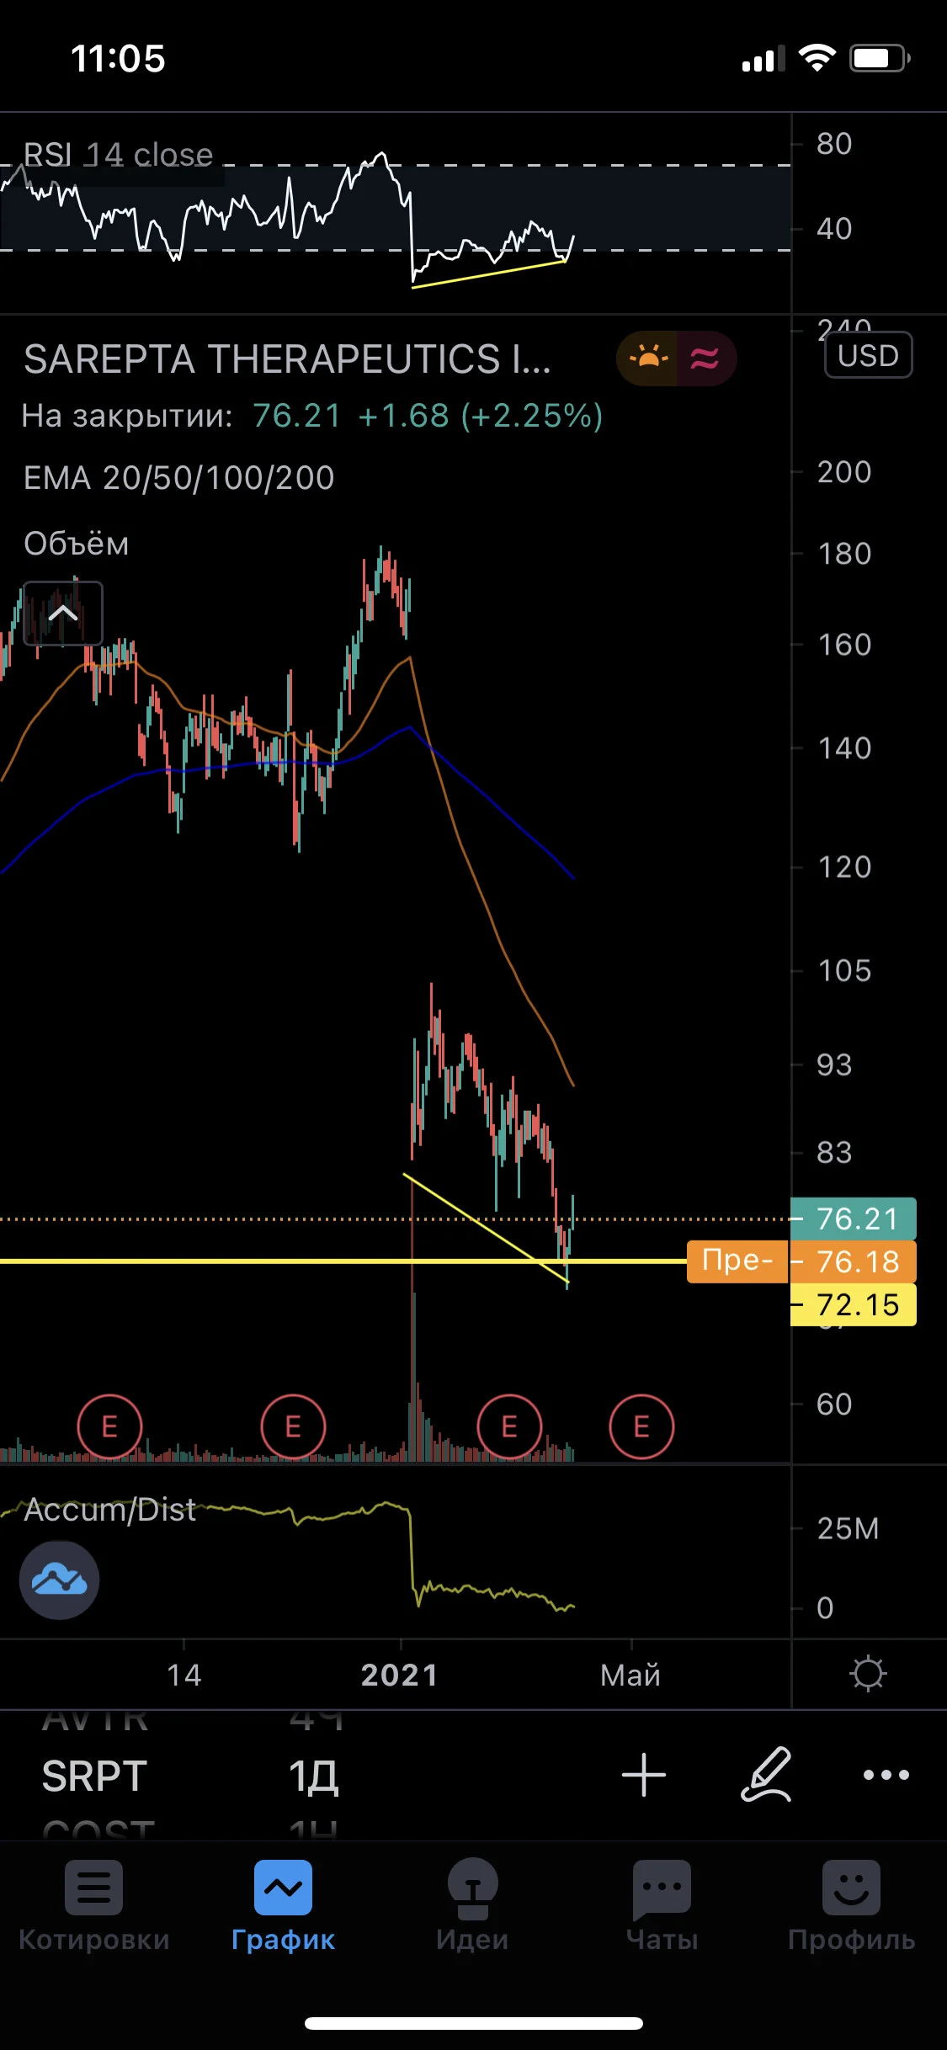Image resolution: width=947 pixels, height=2050 pixels.
Task: Tap the 120 price scale value
Action: pyautogui.click(x=844, y=867)
